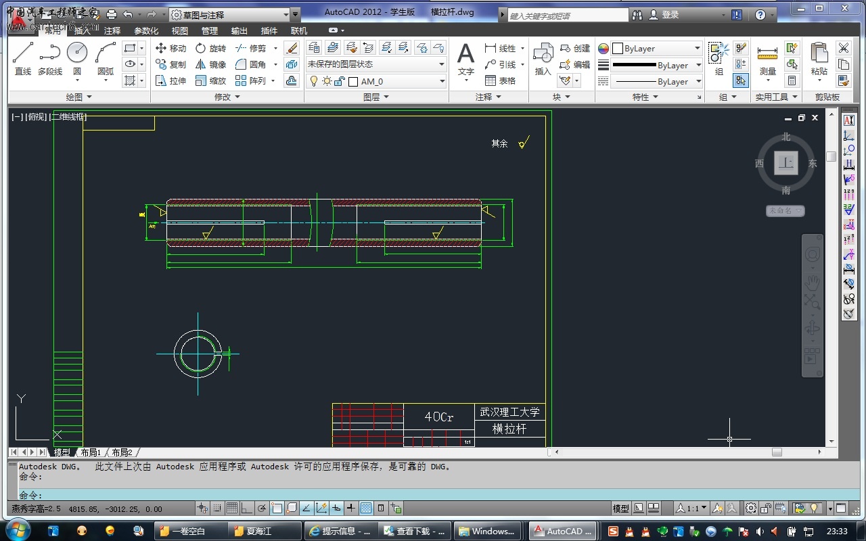Click the 表格 (Table) tool

click(x=500, y=80)
